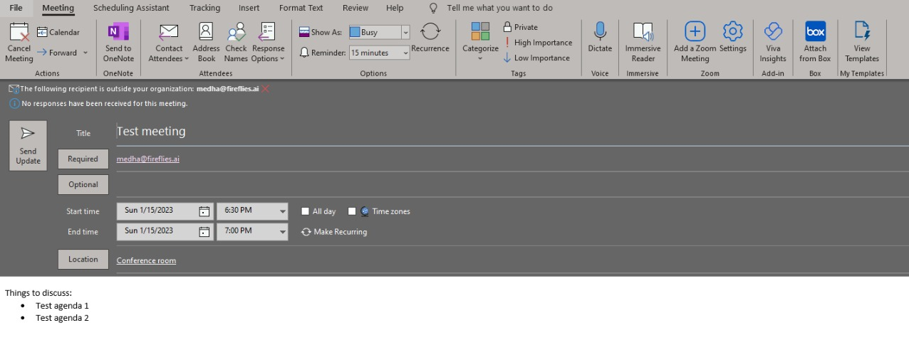Open the Format Text tab
Viewport: 909px width, 350px height.
(301, 8)
